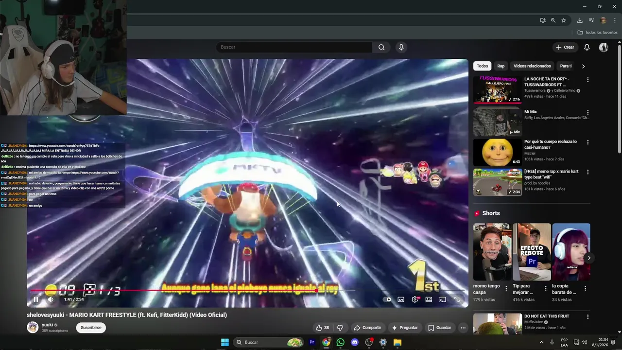Open la copia barata de short
Viewport: 622px width, 350px height.
pyautogui.click(x=571, y=252)
